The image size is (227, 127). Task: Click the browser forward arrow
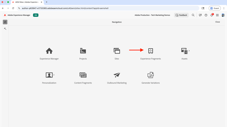coord(8,8)
